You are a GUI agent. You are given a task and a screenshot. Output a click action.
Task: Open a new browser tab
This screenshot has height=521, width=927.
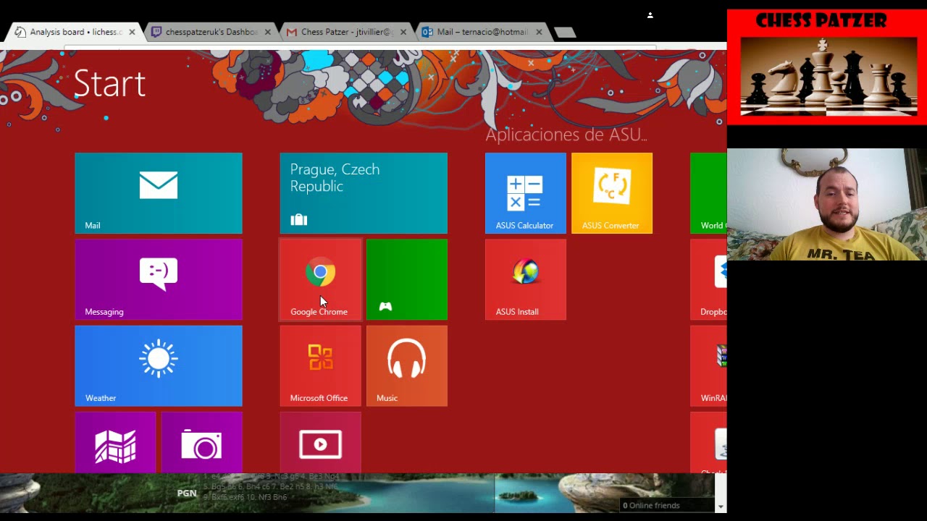click(x=565, y=32)
